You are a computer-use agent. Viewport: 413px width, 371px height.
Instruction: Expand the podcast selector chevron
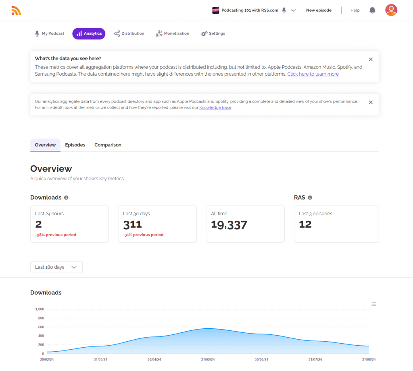(293, 10)
